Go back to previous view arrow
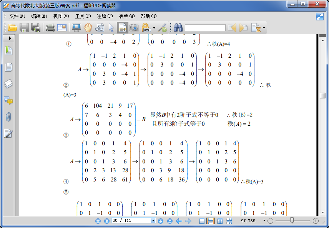 tap(179, 221)
